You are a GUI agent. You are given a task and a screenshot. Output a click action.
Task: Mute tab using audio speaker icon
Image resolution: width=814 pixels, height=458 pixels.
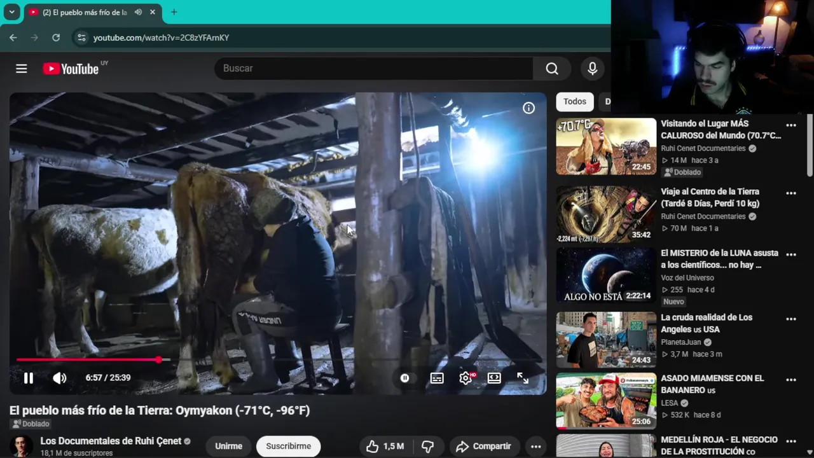pyautogui.click(x=138, y=12)
